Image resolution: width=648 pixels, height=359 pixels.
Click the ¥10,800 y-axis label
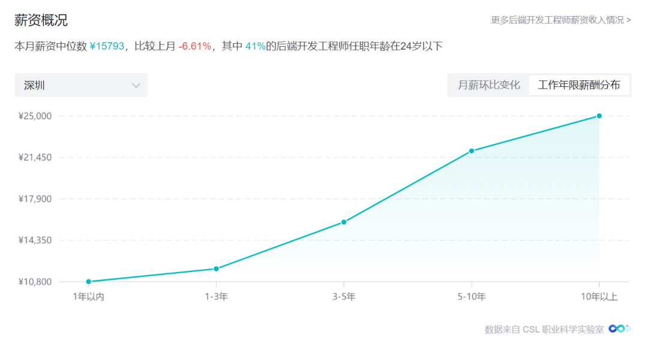click(x=35, y=282)
